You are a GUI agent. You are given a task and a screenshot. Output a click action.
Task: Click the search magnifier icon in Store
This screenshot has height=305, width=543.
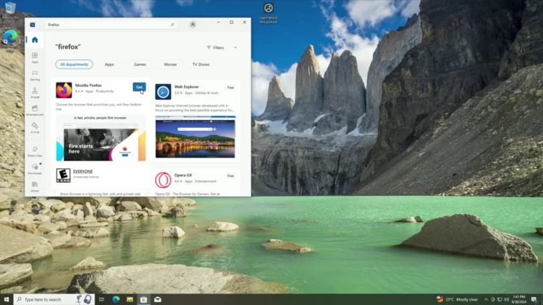[x=172, y=25]
